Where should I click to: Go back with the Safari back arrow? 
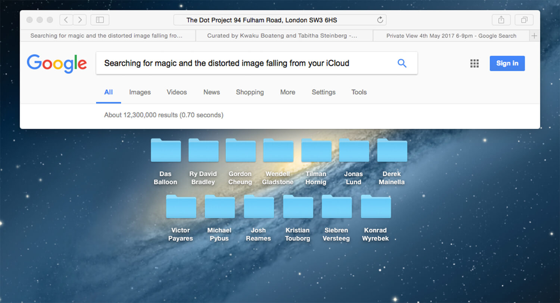click(66, 20)
